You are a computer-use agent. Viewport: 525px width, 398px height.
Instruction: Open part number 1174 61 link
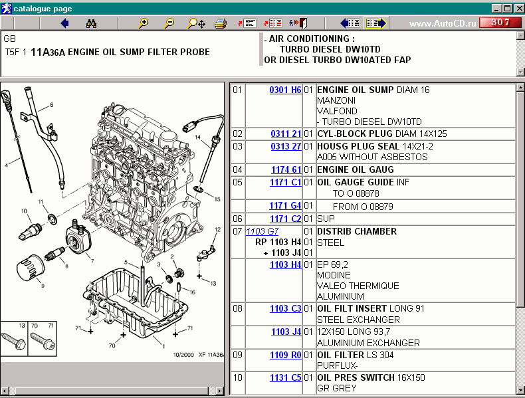click(286, 170)
